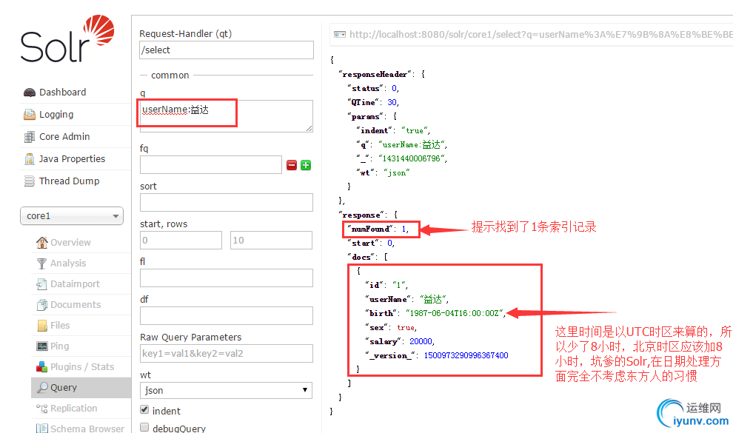Select Overview under core1
This screenshot has height=433, width=733.
pyautogui.click(x=70, y=243)
